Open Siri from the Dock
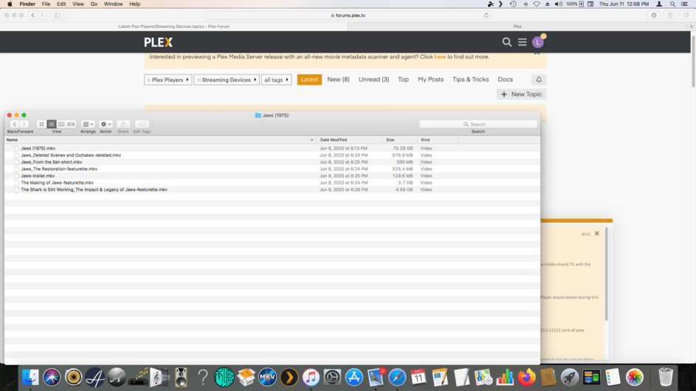Viewport: 696px width, 391px height. [52, 377]
